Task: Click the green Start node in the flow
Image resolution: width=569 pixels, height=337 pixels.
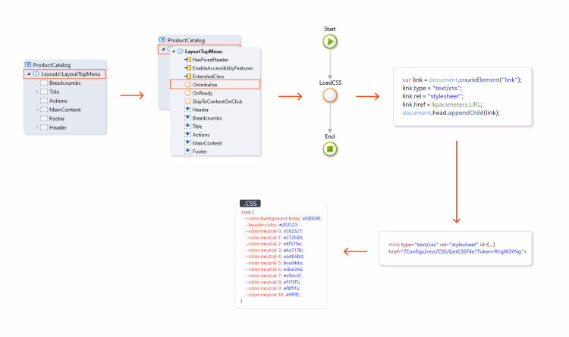Action: tap(330, 42)
